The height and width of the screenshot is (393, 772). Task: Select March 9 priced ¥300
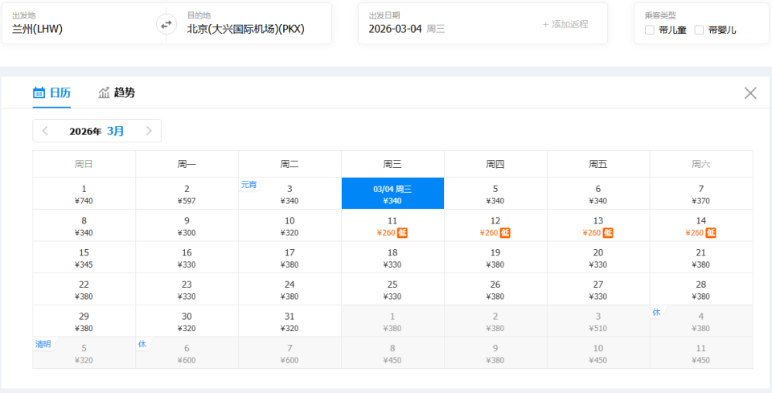pyautogui.click(x=187, y=226)
